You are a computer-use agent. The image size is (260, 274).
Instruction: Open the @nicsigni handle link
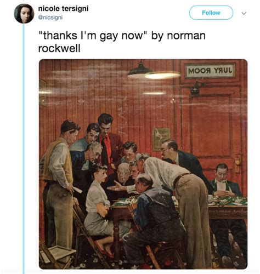[50, 18]
